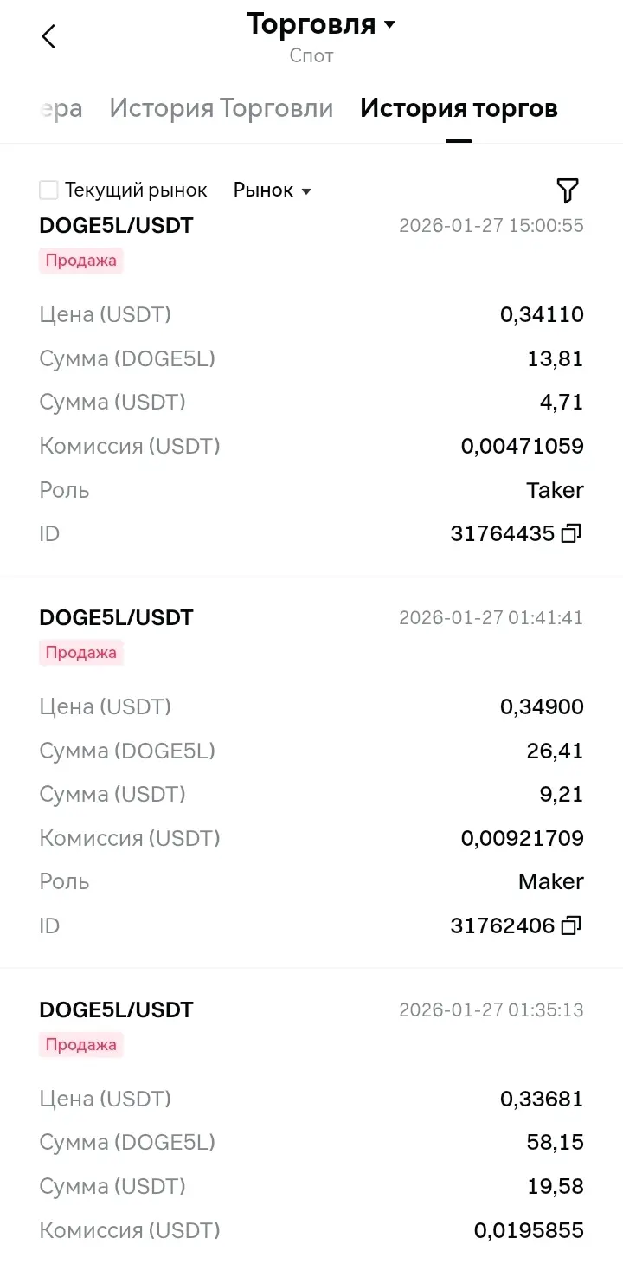Copy trade ID 31764435 with copy icon
The width and height of the screenshot is (623, 1264).
(571, 534)
